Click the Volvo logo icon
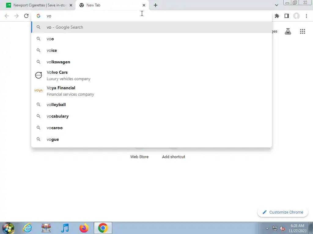The height and width of the screenshot is (234, 313). coord(38,75)
